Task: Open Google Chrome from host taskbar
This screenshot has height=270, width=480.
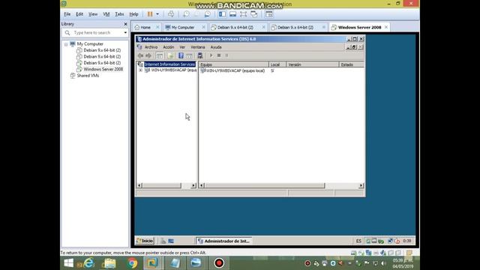Action: point(132,263)
